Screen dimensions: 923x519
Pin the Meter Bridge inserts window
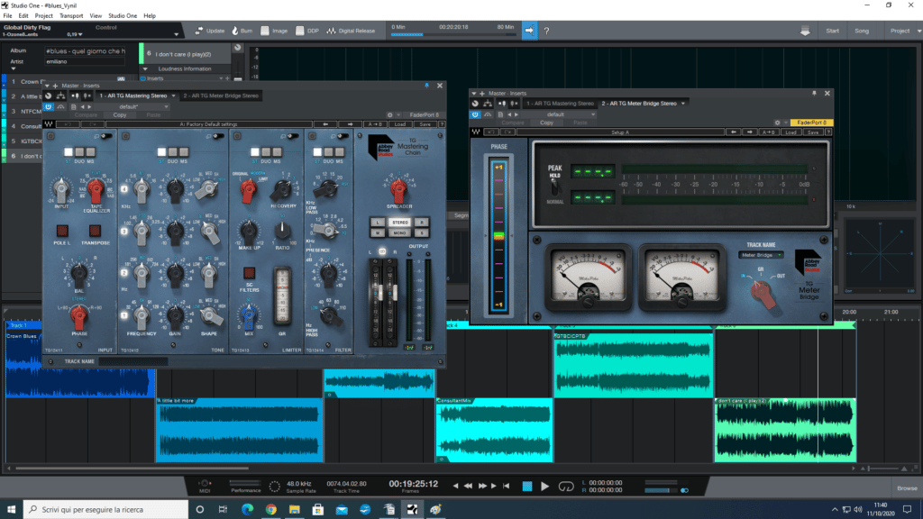click(814, 93)
